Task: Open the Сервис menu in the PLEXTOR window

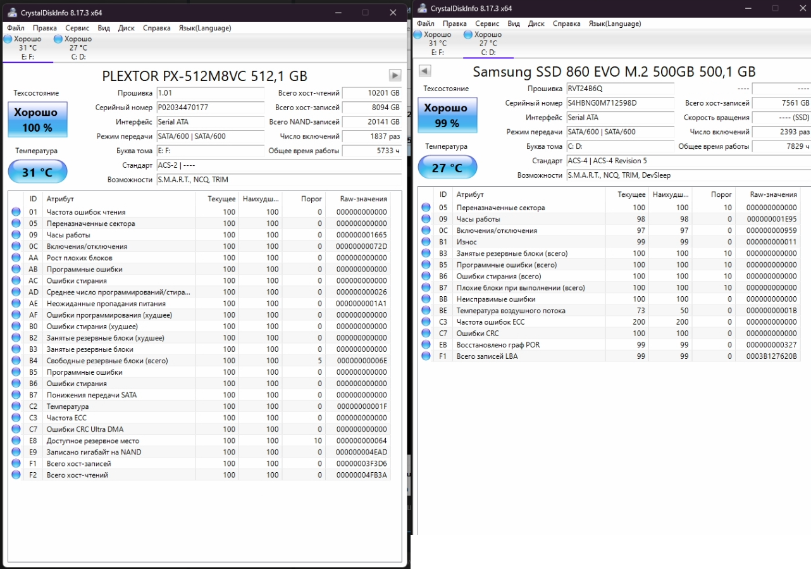Action: 77,28
